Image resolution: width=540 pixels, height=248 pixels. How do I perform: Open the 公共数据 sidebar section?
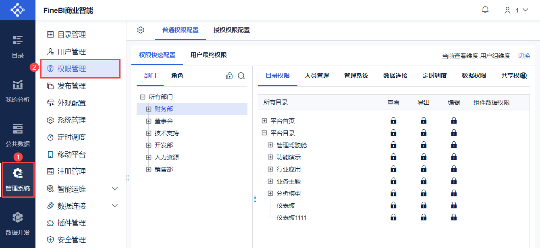17,135
